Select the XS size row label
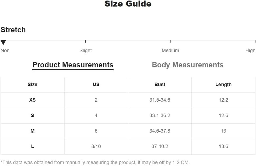The width and height of the screenshot is (256, 166). pyautogui.click(x=32, y=100)
